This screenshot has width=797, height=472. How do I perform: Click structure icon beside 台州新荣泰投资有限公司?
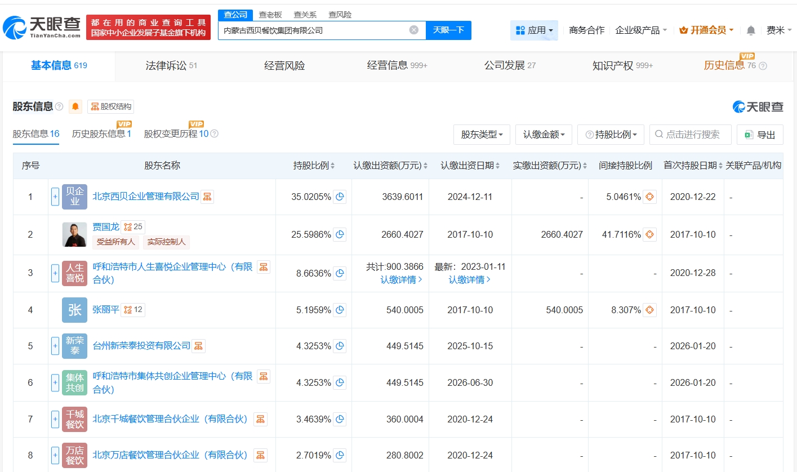198,346
